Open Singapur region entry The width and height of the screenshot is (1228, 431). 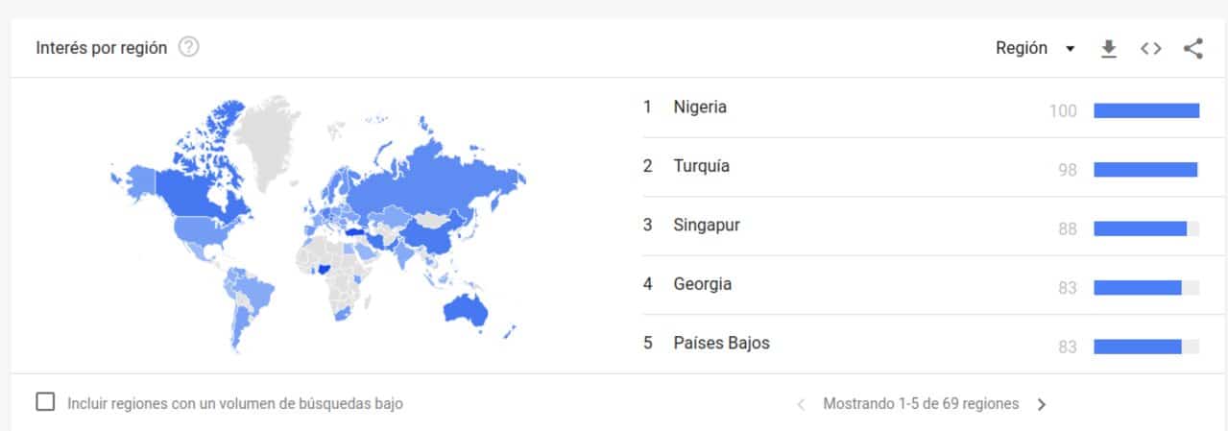click(x=707, y=225)
